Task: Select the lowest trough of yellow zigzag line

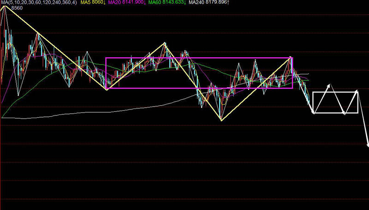Action: point(221,120)
